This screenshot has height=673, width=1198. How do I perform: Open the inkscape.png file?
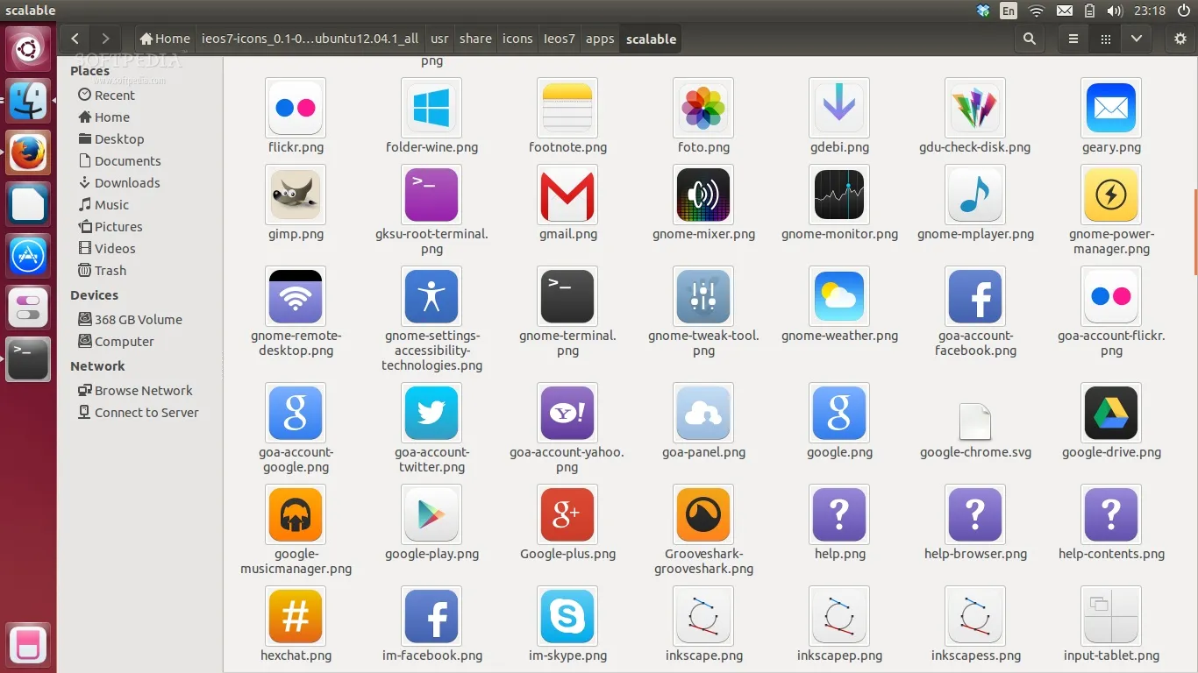[x=703, y=616]
